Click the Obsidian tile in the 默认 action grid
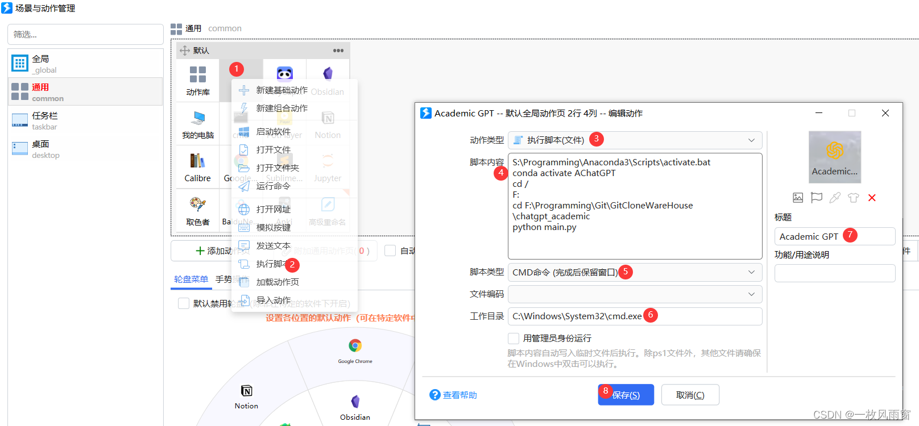Screen dimensions: 919x426 tap(328, 80)
